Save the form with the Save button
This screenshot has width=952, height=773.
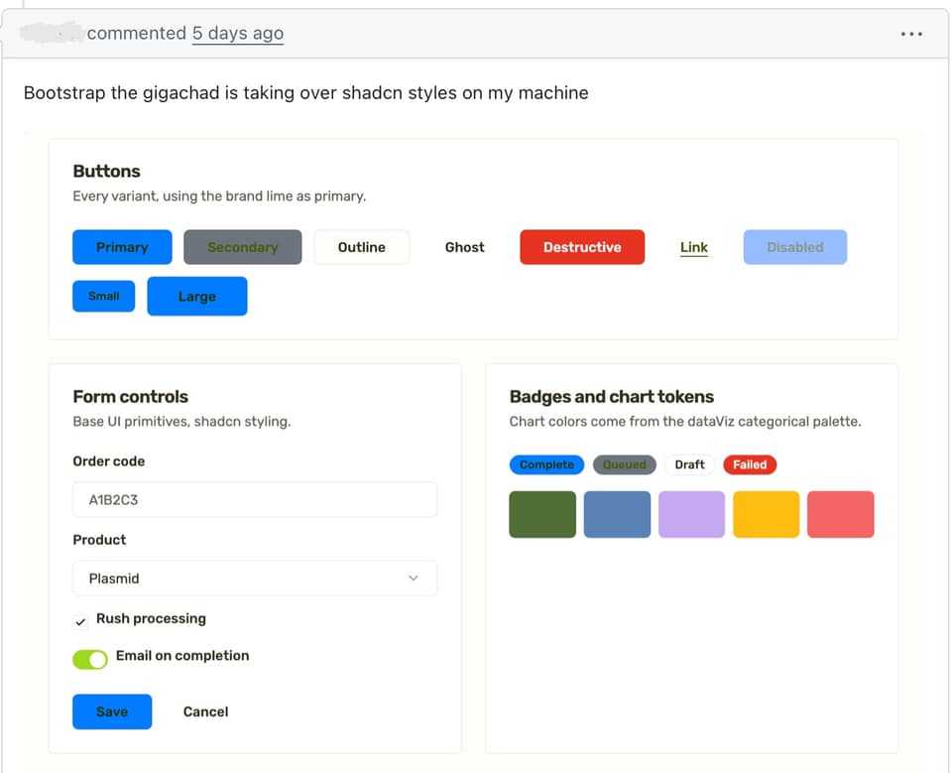click(x=112, y=711)
